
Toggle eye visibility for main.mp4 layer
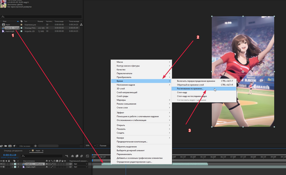click(2, 167)
